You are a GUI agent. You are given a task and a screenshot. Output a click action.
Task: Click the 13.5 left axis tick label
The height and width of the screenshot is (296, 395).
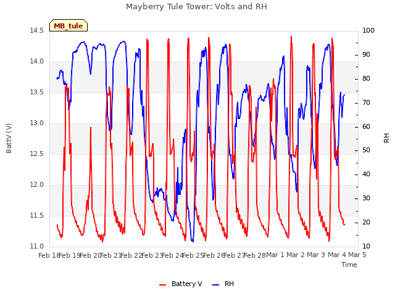37,92
